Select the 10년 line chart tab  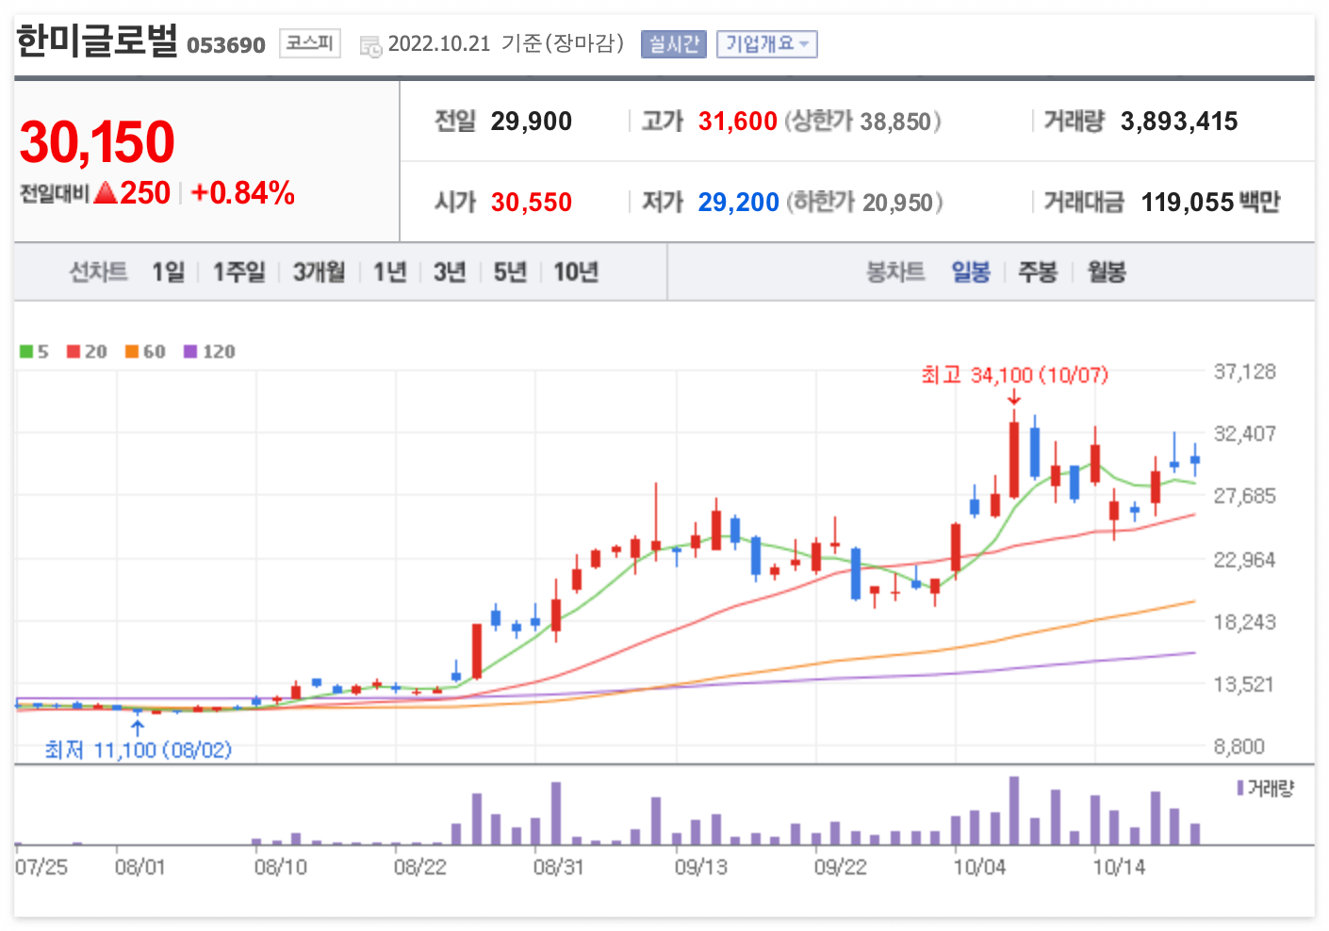point(576,272)
